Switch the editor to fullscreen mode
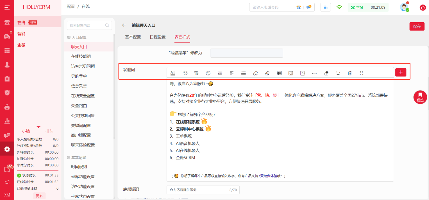The width and height of the screenshot is (429, 200). pyautogui.click(x=362, y=73)
